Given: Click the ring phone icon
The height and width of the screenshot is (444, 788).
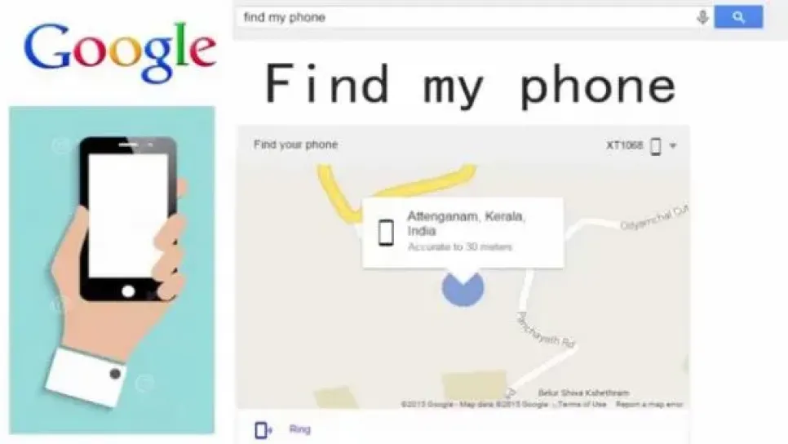Looking at the screenshot, I should point(263,430).
